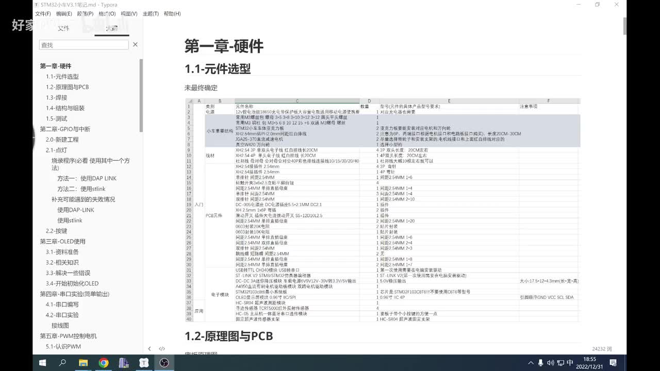660x371 pixels.
Task: Open 方法一：使用DAP LINK entry
Action: 87,178
